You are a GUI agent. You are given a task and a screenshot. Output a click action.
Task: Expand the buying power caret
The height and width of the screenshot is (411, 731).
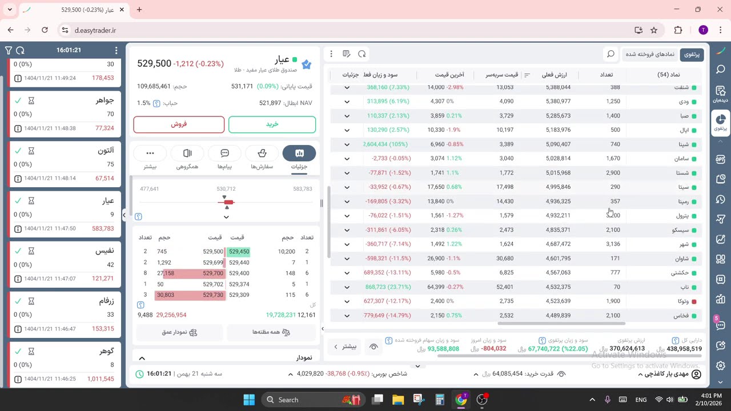point(476,374)
